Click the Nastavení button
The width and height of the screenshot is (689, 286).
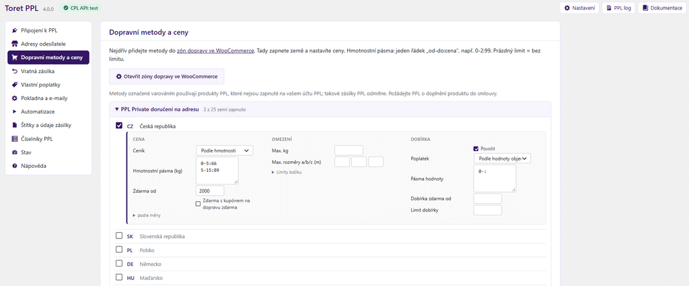click(x=579, y=8)
